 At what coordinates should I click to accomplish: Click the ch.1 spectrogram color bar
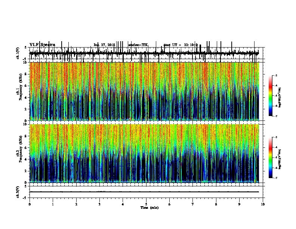(x=271, y=96)
